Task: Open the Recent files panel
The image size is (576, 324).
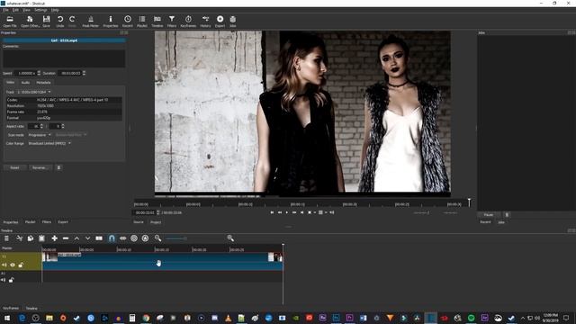Action: pyautogui.click(x=128, y=22)
